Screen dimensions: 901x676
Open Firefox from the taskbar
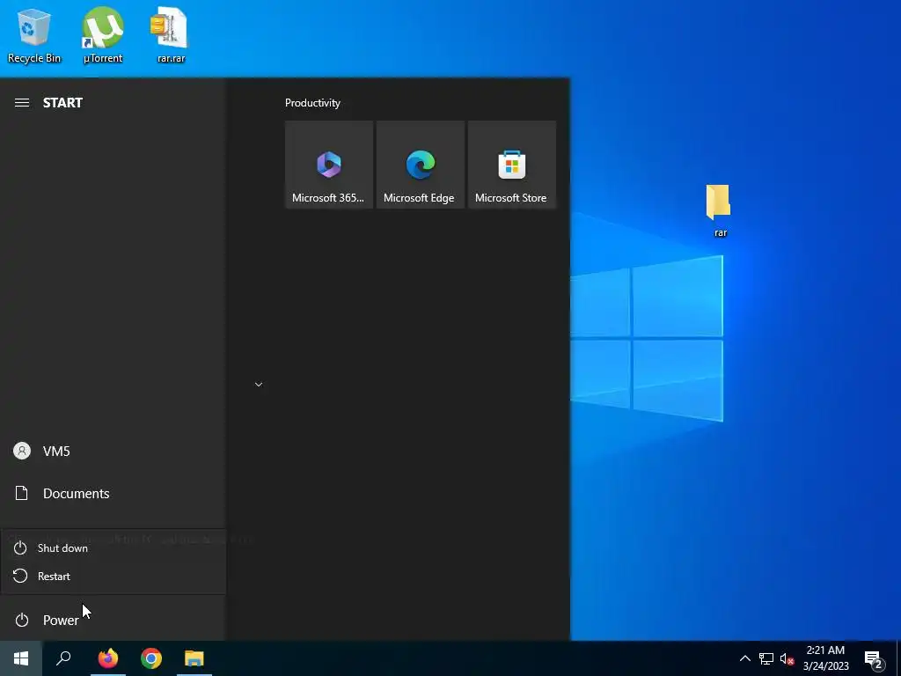(107, 658)
